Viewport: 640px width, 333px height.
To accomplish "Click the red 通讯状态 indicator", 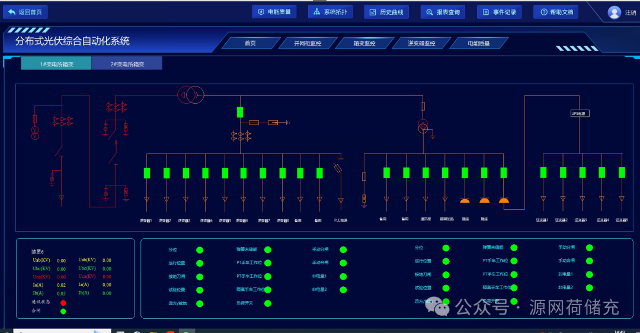I will (63, 303).
